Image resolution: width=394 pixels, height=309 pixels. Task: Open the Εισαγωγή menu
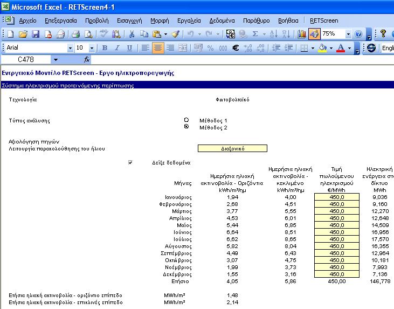130,20
